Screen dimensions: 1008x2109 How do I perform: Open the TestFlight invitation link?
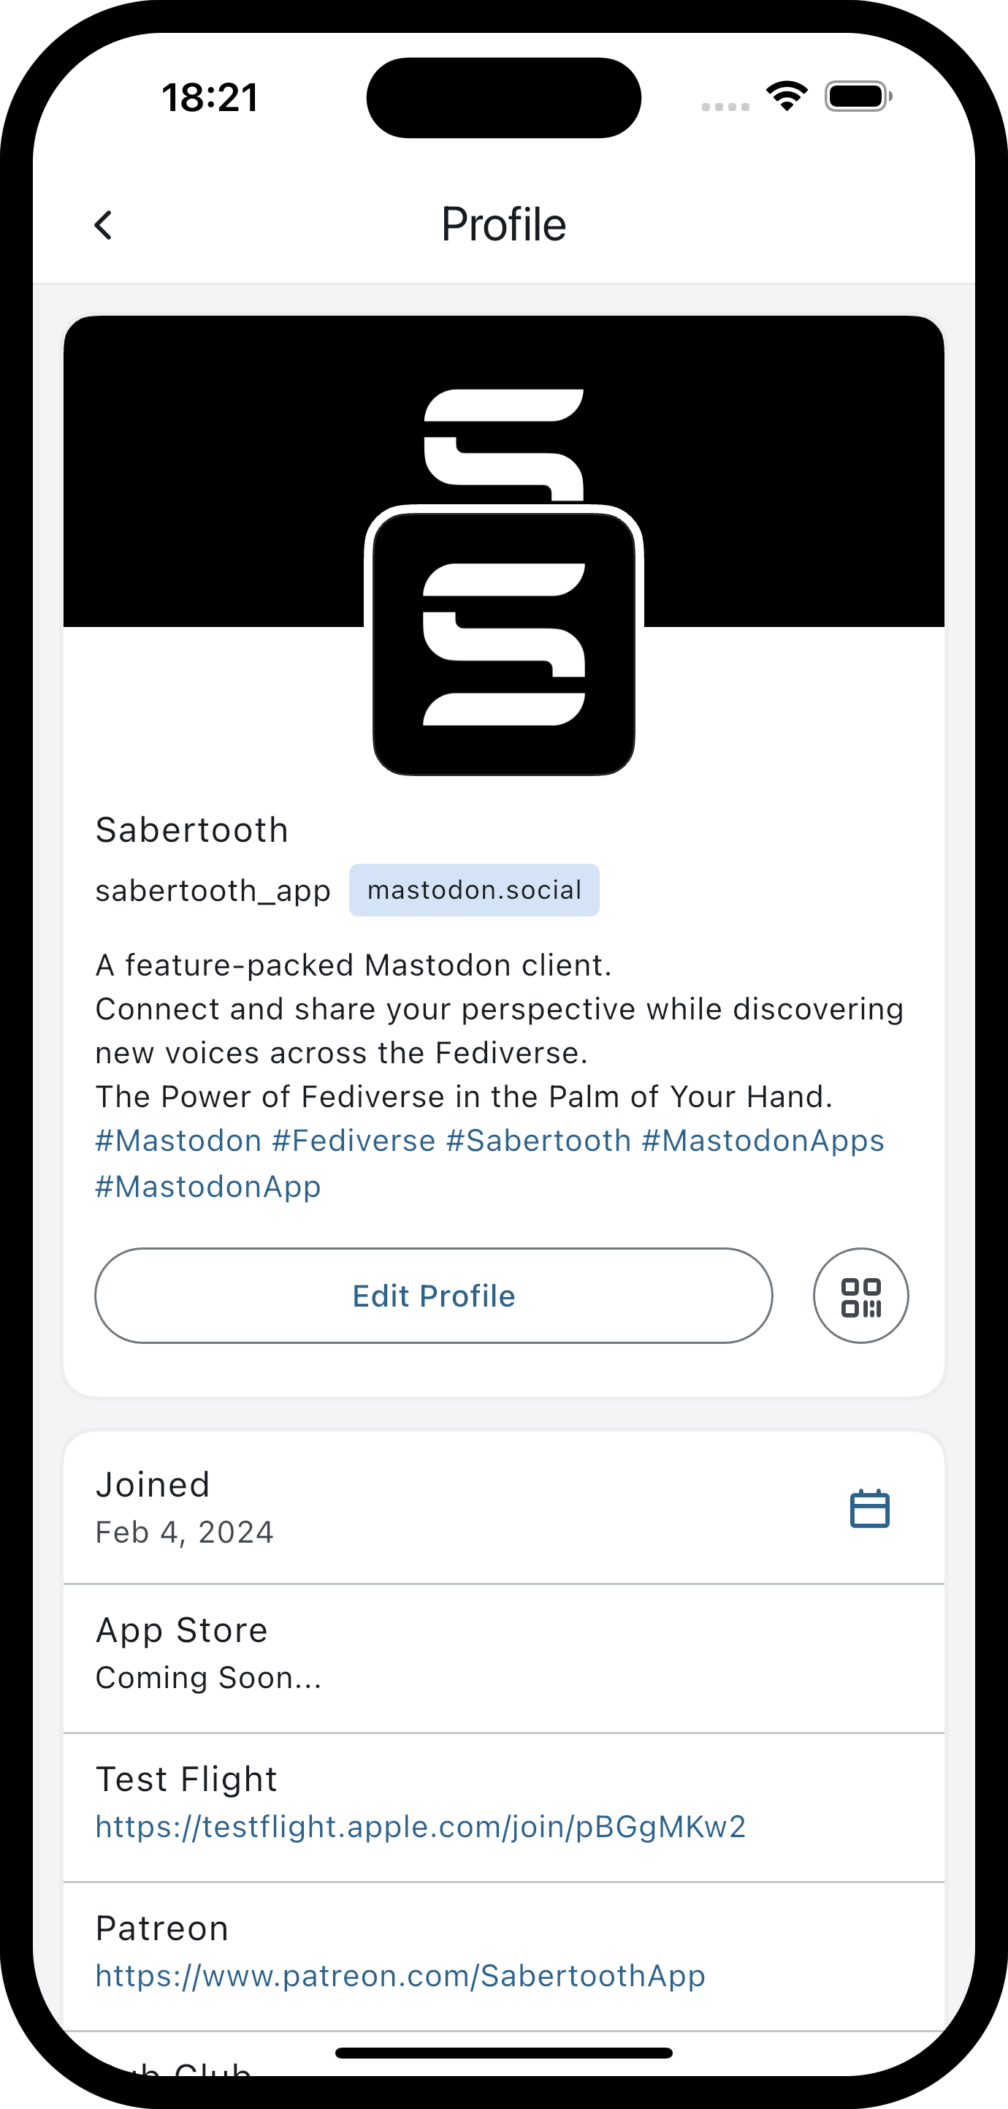pyautogui.click(x=421, y=1825)
